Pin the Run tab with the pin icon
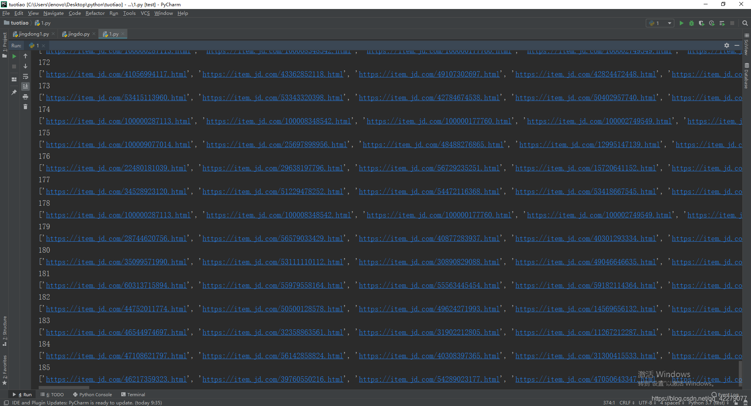751x406 pixels. [14, 92]
